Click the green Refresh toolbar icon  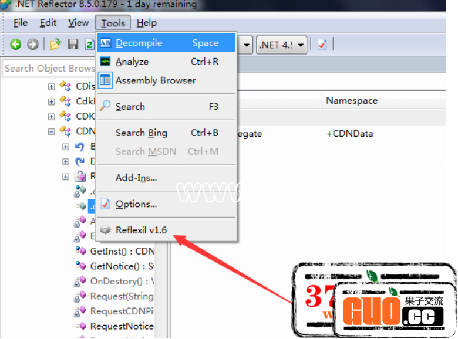[x=89, y=45]
